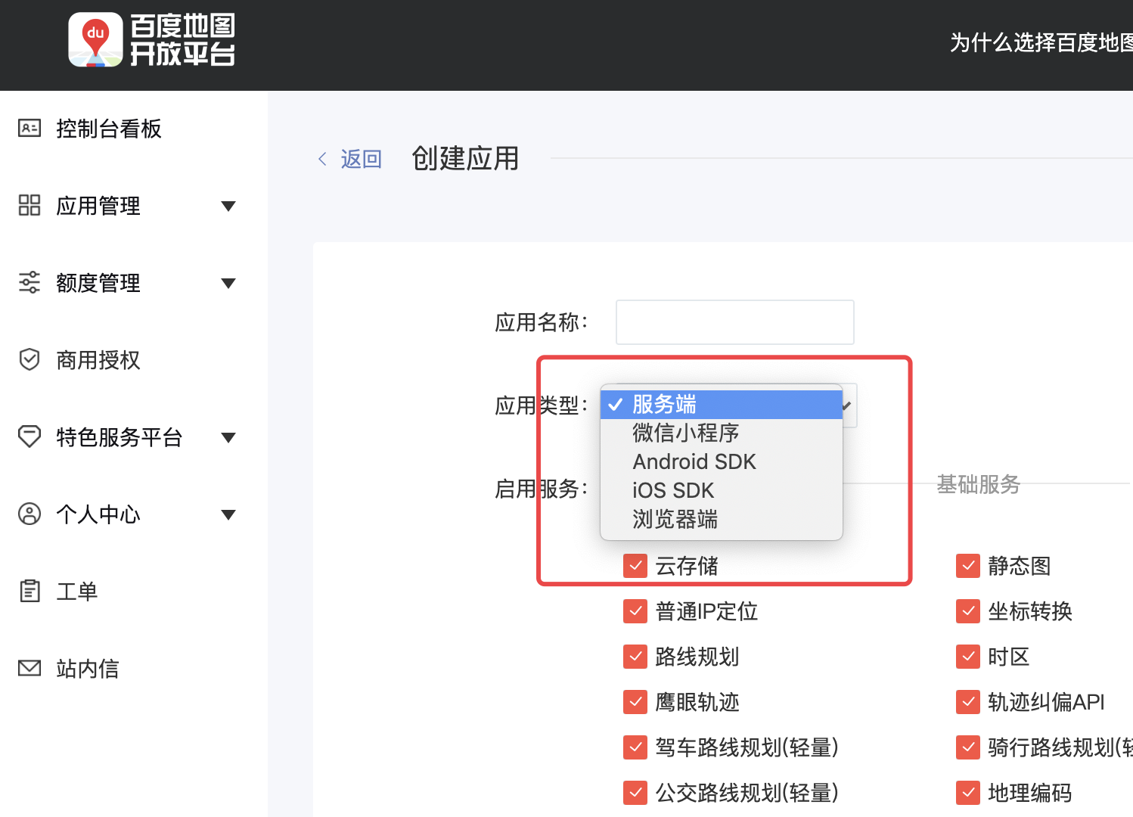Click the 百度地图开放平台 title text
The height and width of the screenshot is (817, 1133).
pyautogui.click(x=182, y=39)
